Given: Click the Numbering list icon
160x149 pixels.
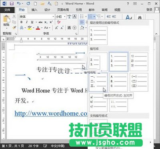Looking at the screenshot, I should (x=90, y=16).
